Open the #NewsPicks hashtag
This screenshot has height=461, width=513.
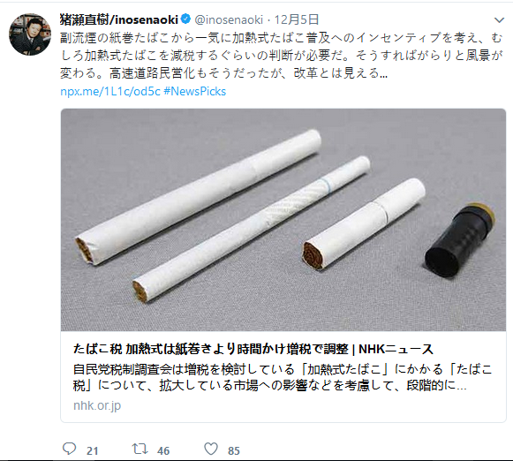[194, 91]
